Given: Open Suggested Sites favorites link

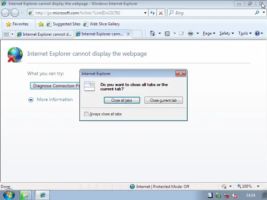Looking at the screenshot, I should [63, 24].
